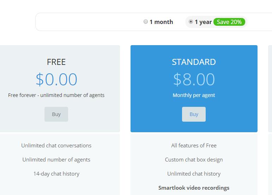Click the "1 year" label text
The image size is (272, 195).
(203, 22)
